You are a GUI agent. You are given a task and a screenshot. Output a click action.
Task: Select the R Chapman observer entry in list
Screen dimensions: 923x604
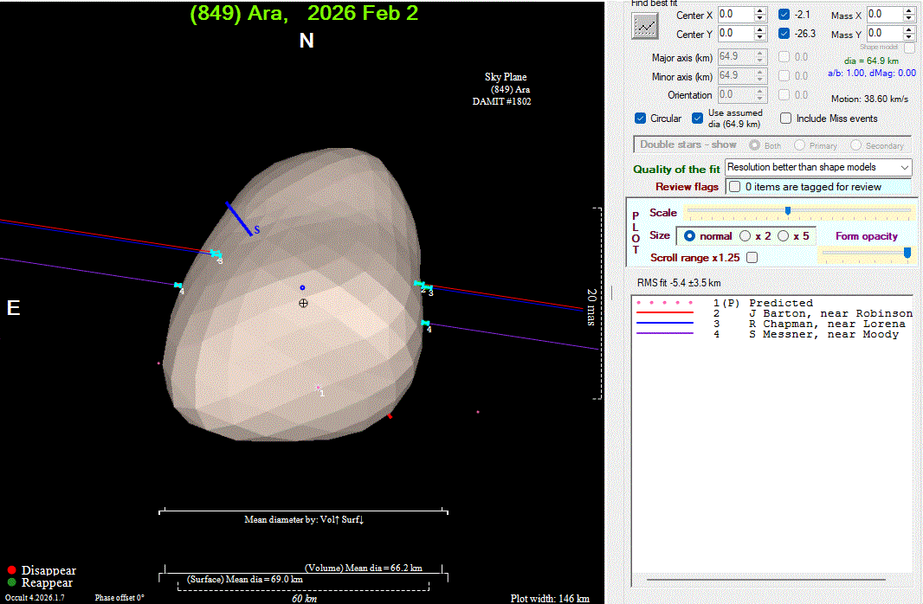[x=827, y=324]
